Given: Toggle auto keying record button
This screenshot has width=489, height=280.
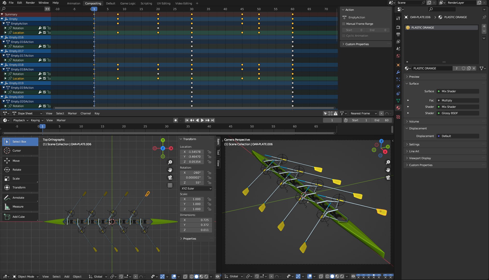Looking at the screenshot, I should [x=176, y=120].
